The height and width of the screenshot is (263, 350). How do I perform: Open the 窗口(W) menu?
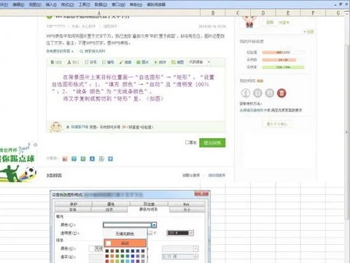118,4
